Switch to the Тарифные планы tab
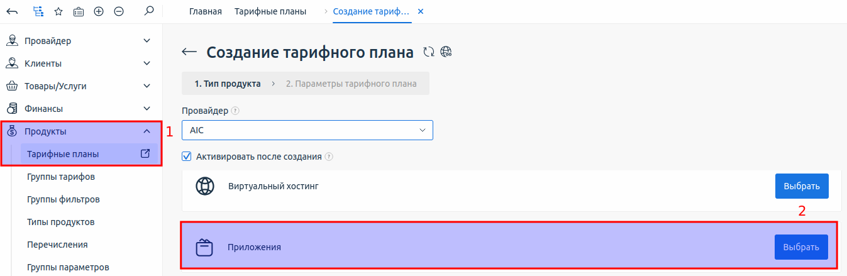The height and width of the screenshot is (276, 847). pyautogui.click(x=270, y=11)
